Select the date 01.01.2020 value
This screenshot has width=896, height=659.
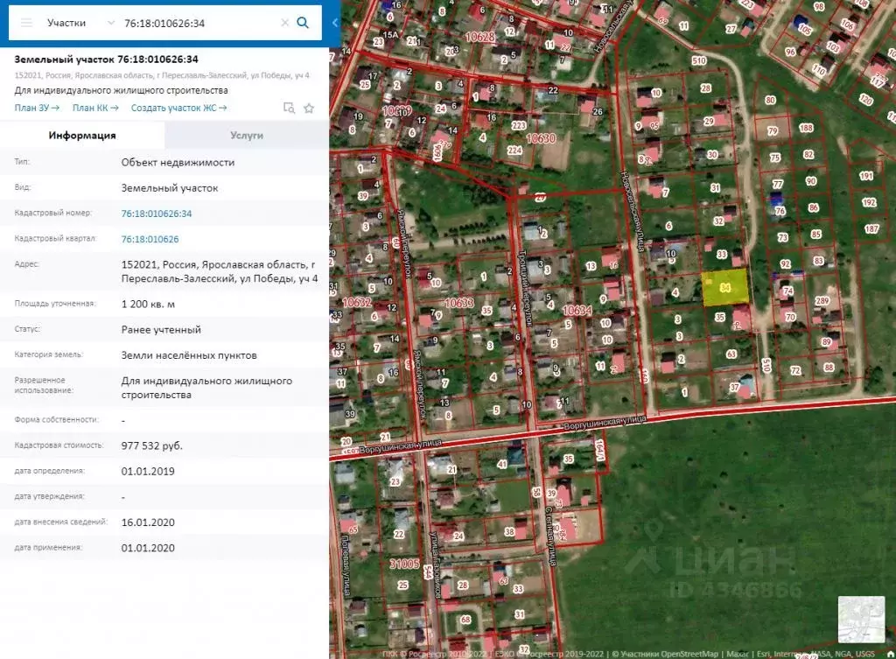(148, 548)
